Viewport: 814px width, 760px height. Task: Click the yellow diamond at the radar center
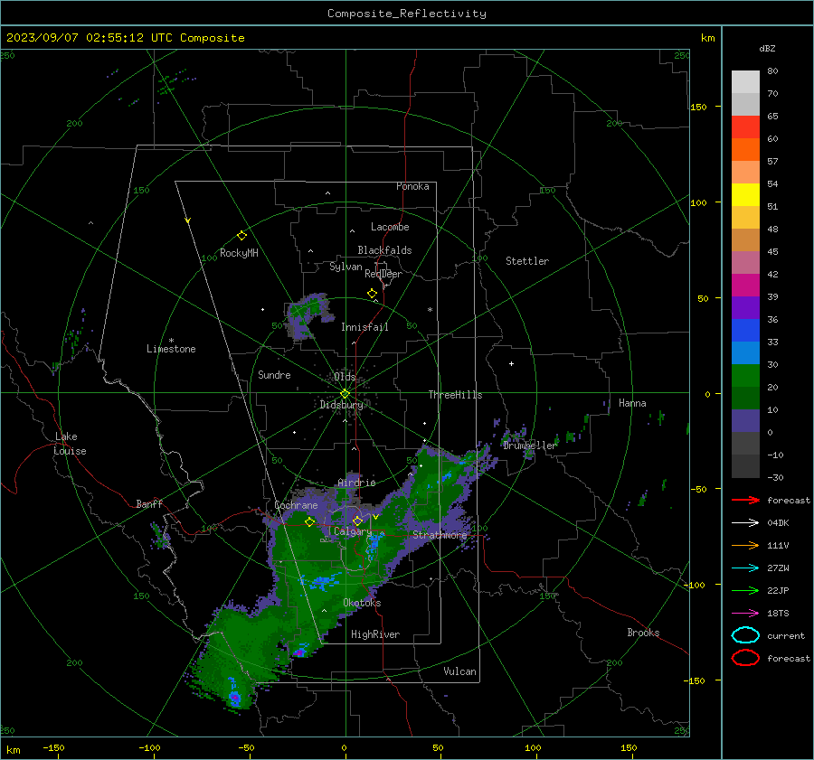[x=345, y=394]
